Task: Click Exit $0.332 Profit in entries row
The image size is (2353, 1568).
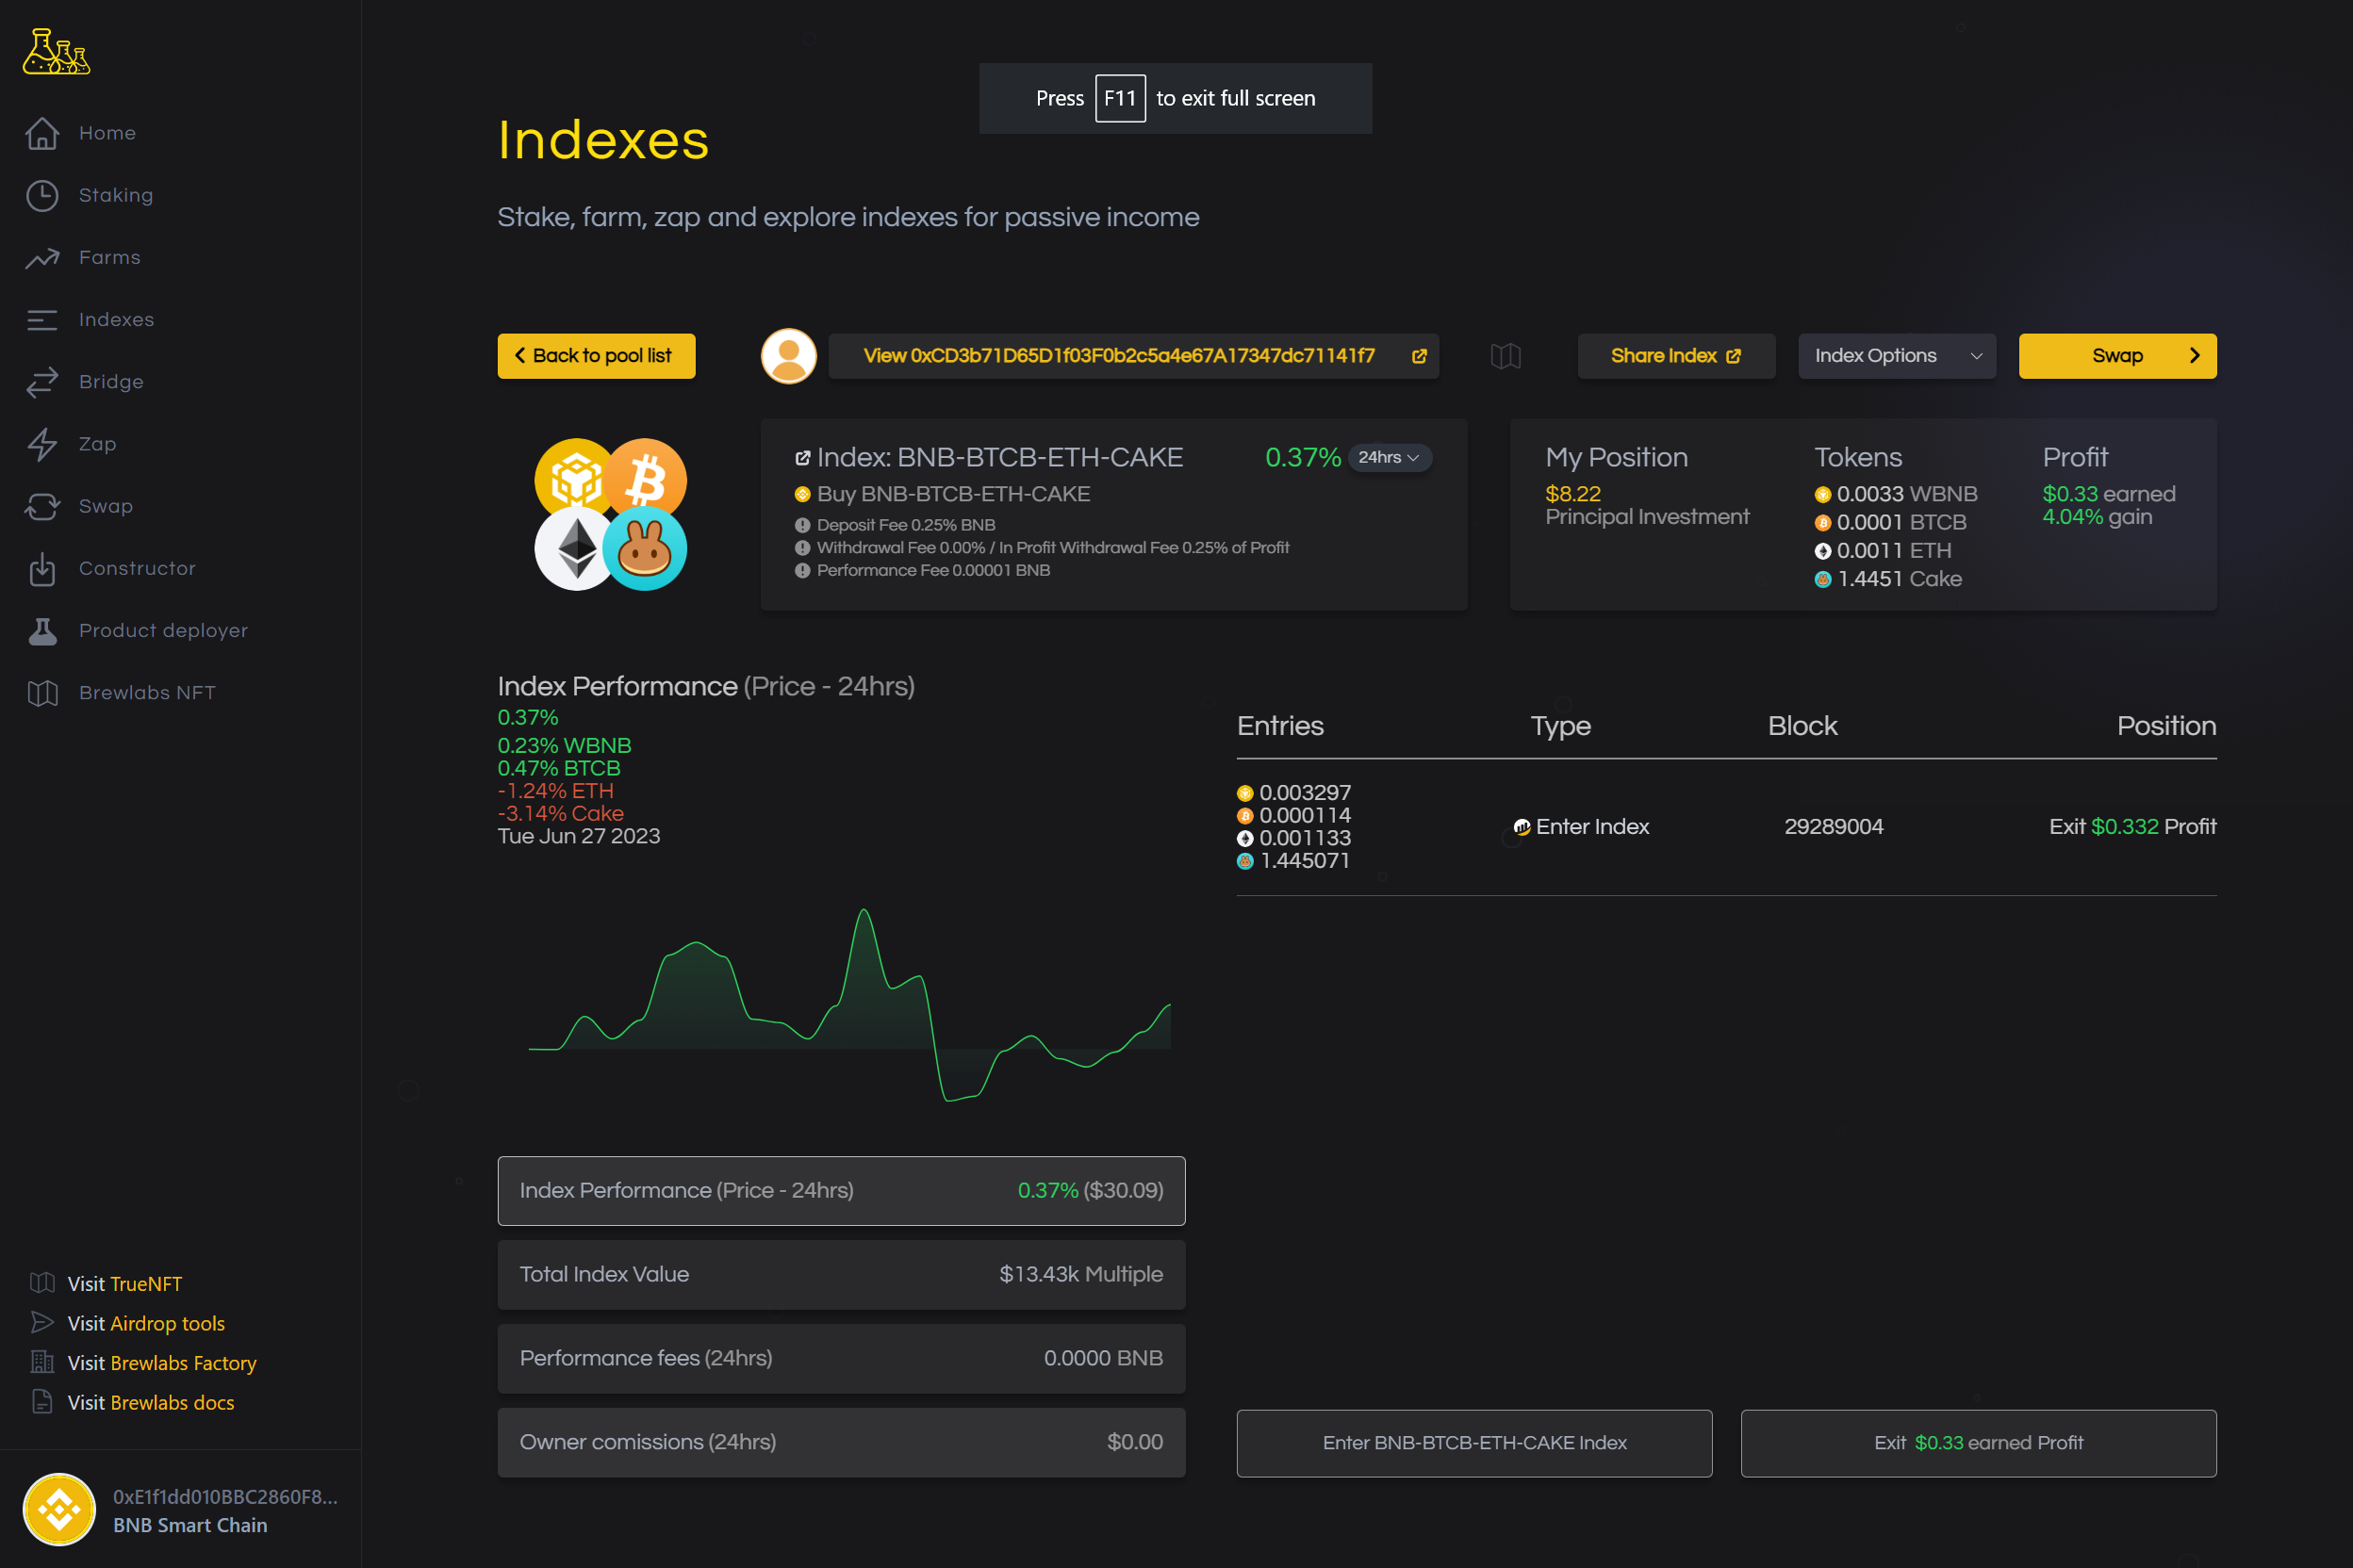Action: pyautogui.click(x=2131, y=827)
